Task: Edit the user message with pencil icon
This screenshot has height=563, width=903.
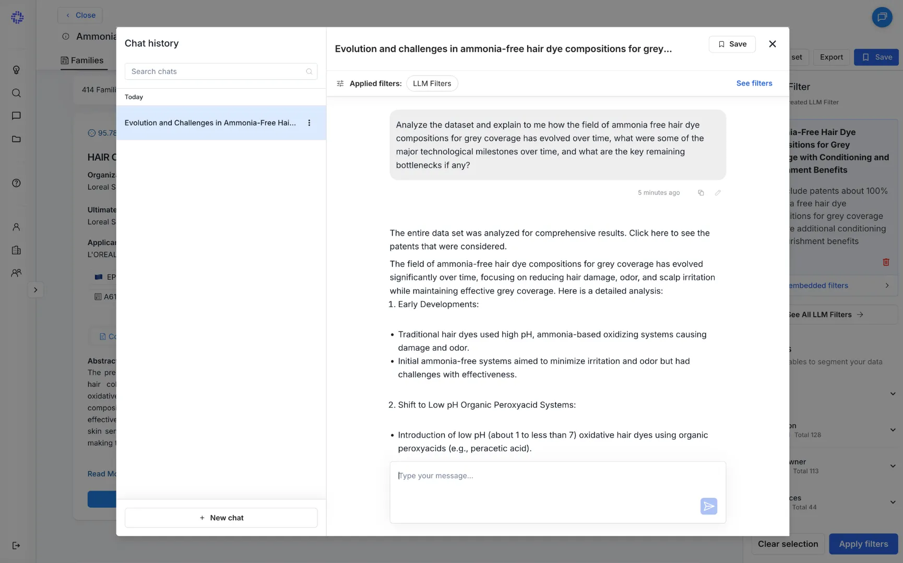Action: (x=718, y=193)
